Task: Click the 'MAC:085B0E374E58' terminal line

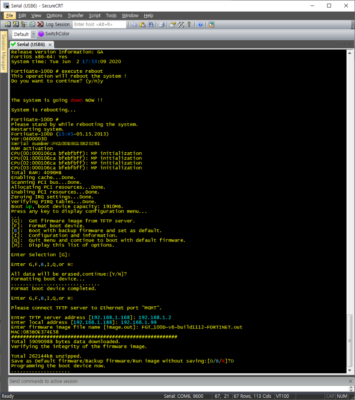Action: pos(35,332)
